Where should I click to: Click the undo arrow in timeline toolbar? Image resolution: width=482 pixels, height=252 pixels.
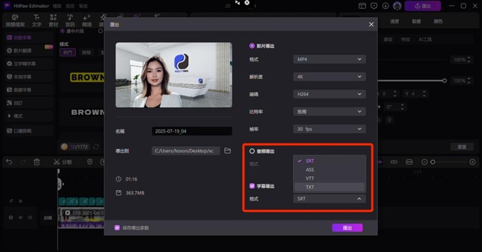pos(9,162)
